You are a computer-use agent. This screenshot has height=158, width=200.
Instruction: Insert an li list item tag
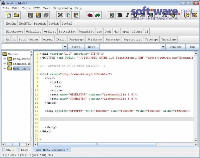[x=147, y=31]
